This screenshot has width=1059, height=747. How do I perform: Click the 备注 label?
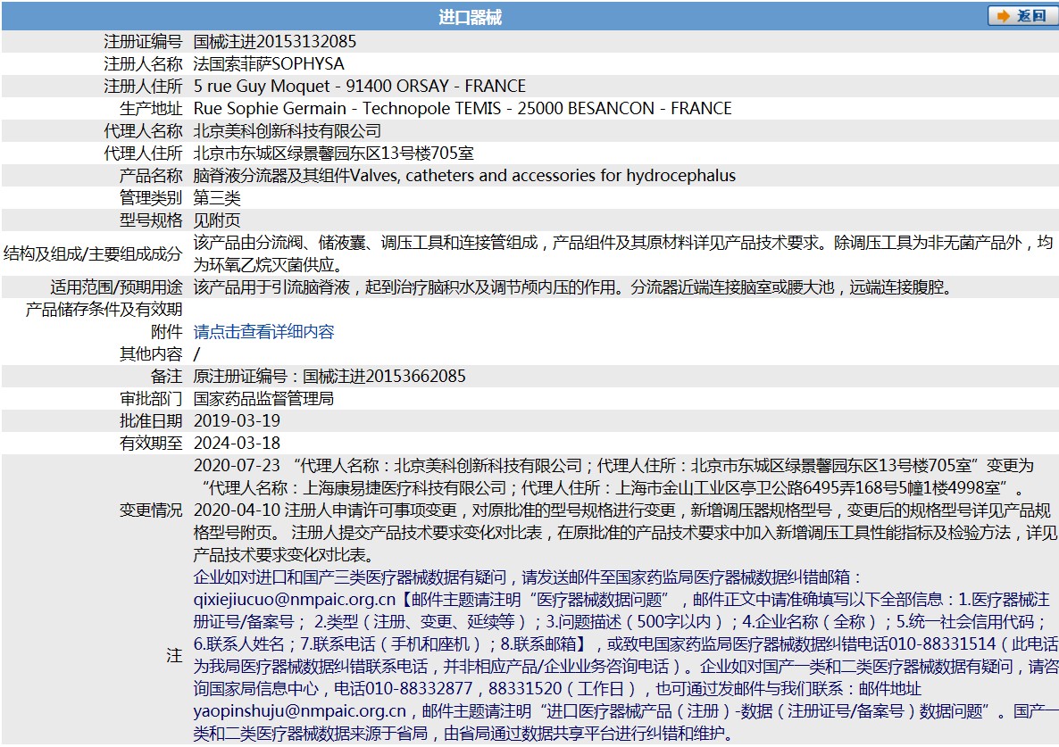click(x=167, y=376)
